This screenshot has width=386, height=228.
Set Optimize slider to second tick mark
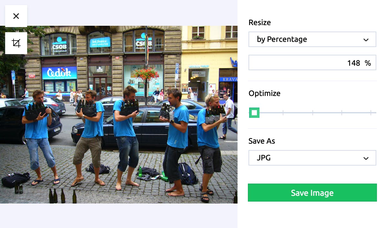pyautogui.click(x=283, y=113)
